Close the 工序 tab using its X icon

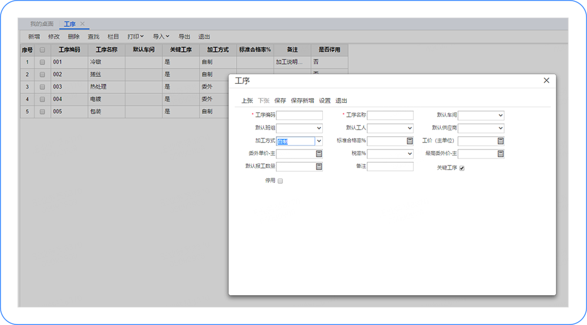83,24
